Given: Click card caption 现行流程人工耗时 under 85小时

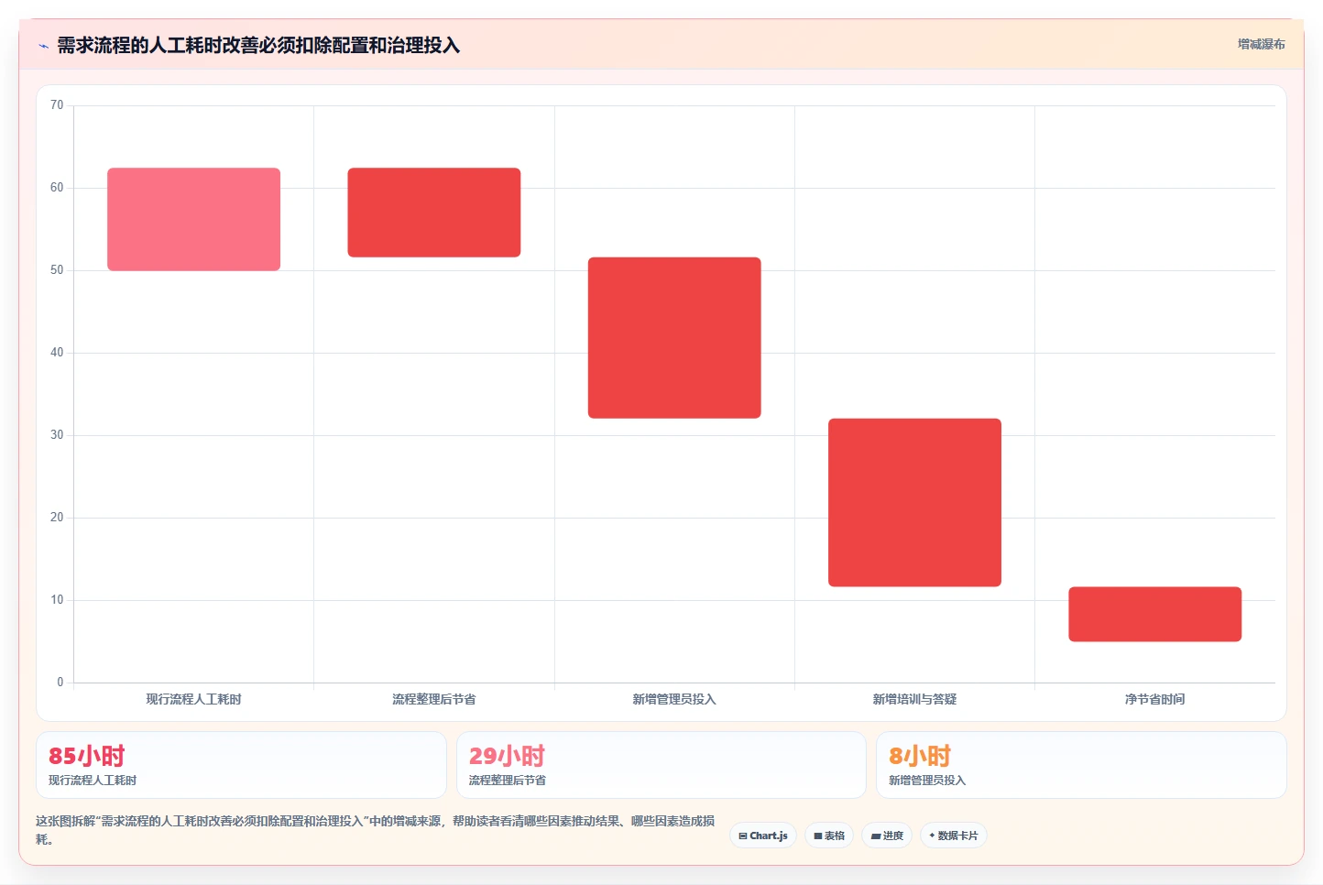Looking at the screenshot, I should (93, 781).
